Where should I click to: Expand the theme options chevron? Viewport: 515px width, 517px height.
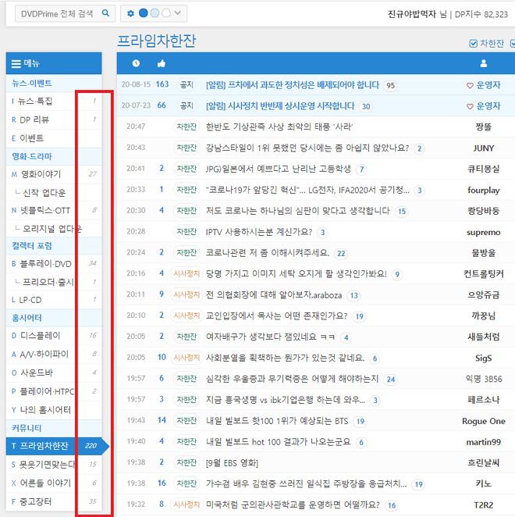point(178,12)
